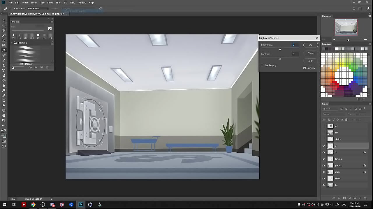Hide the shade layer
The image size is (373, 209).
[323, 179]
